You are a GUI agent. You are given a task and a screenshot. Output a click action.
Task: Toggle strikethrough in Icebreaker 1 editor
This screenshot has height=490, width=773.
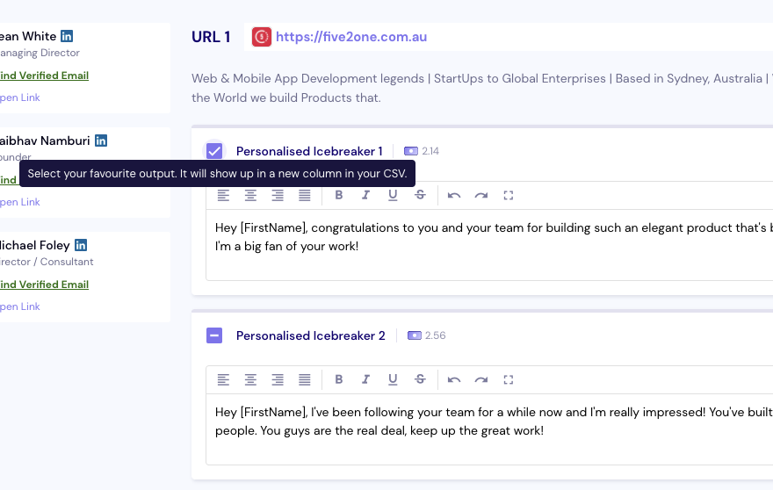(420, 195)
